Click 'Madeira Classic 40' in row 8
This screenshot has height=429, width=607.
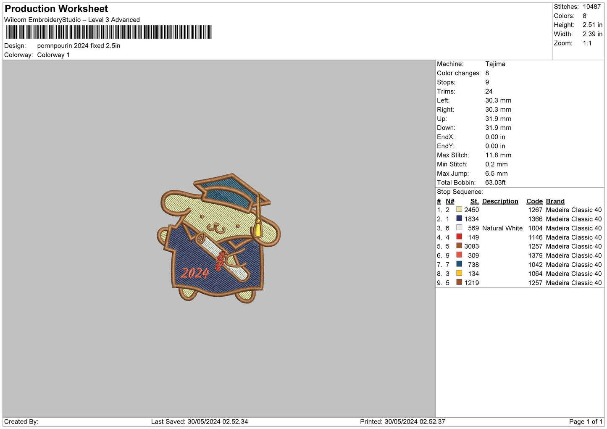pyautogui.click(x=574, y=274)
